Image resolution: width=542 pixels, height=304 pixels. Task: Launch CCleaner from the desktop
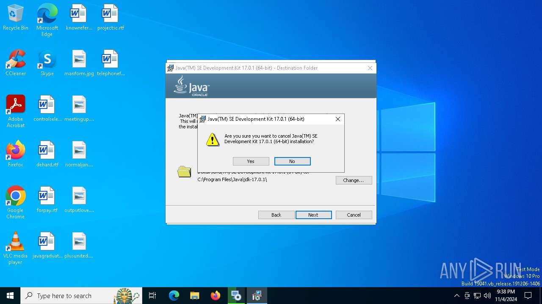pos(16,63)
